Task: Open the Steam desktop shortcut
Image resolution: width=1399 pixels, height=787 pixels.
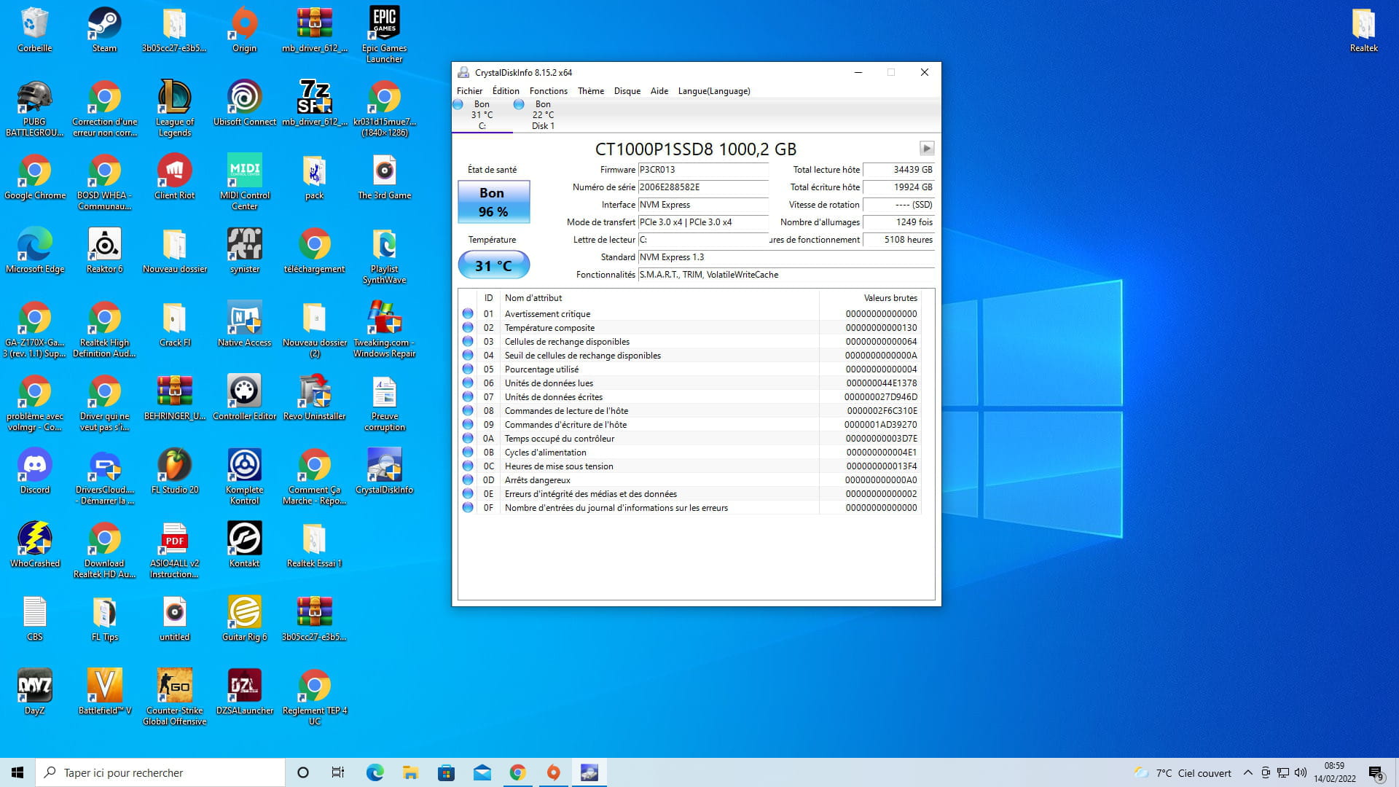Action: pyautogui.click(x=104, y=30)
